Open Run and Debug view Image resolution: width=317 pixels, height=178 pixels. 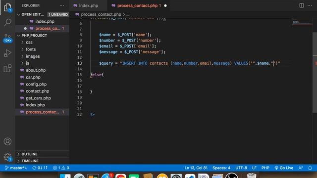pos(7,53)
